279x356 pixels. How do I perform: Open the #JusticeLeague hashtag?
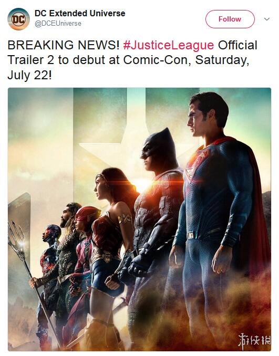[x=168, y=45]
